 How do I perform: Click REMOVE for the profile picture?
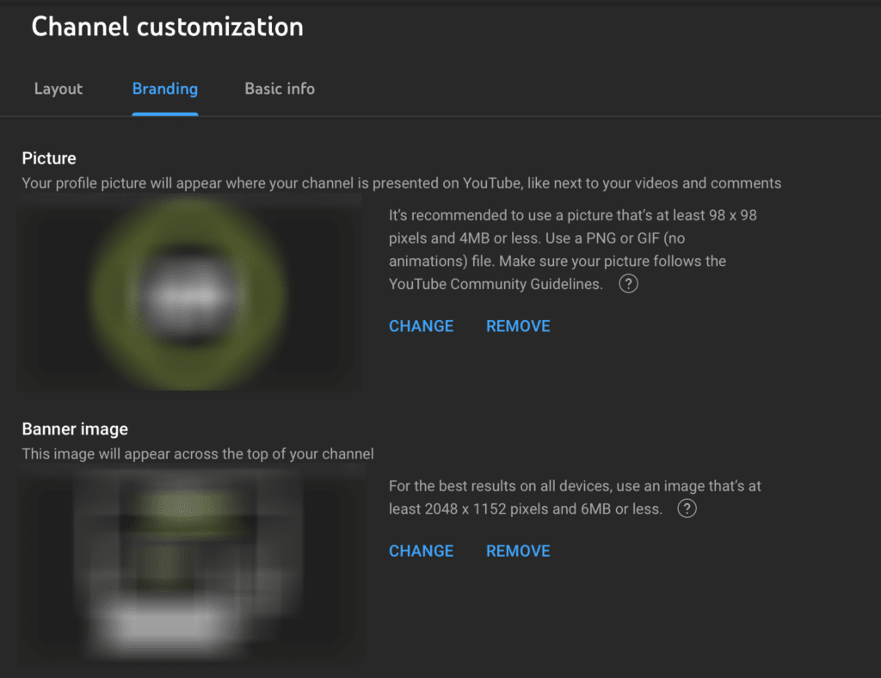point(518,326)
